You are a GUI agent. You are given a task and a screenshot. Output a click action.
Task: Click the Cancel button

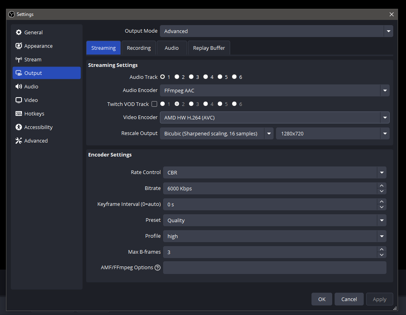(349, 299)
